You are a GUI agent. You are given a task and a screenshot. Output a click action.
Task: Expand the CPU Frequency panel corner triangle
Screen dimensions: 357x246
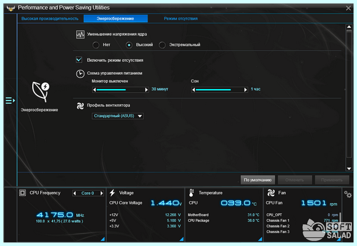click(103, 239)
